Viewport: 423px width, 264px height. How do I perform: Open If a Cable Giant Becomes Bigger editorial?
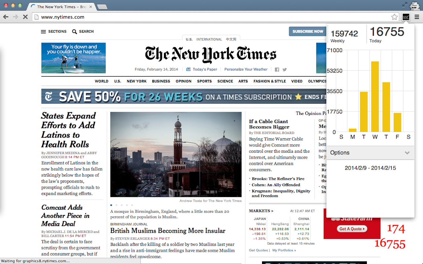269,124
